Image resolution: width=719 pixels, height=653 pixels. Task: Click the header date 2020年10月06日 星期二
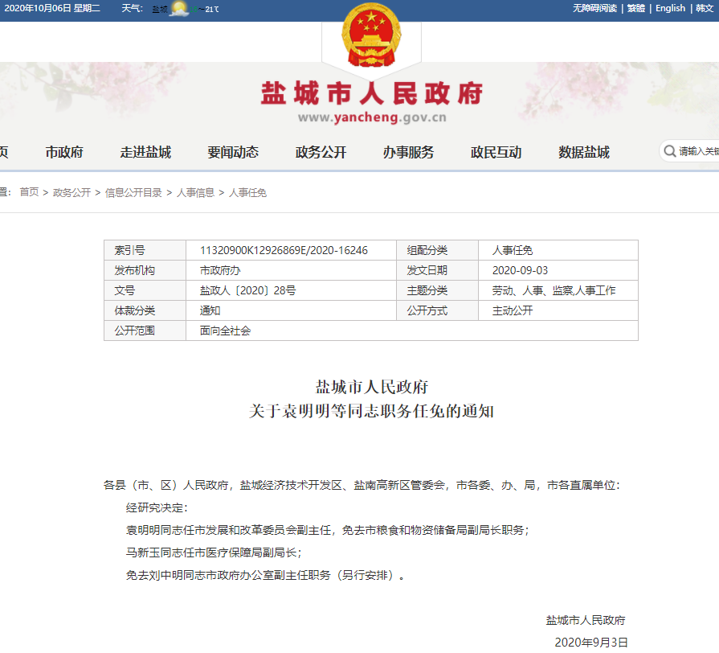51,8
